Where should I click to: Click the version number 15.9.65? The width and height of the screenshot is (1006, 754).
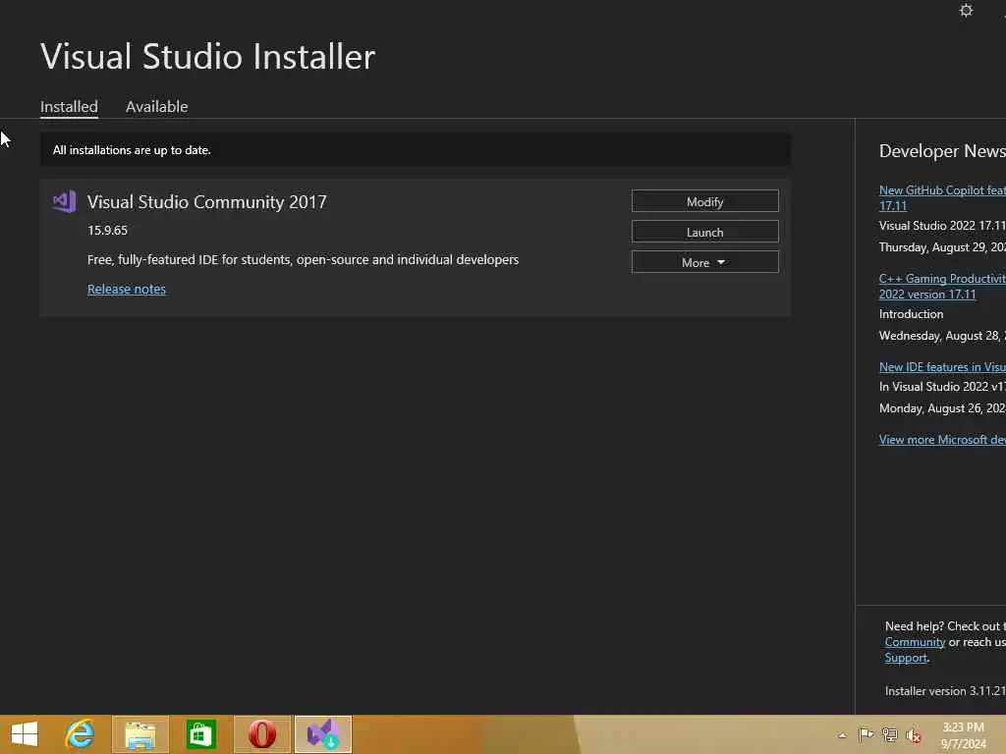pyautogui.click(x=107, y=230)
